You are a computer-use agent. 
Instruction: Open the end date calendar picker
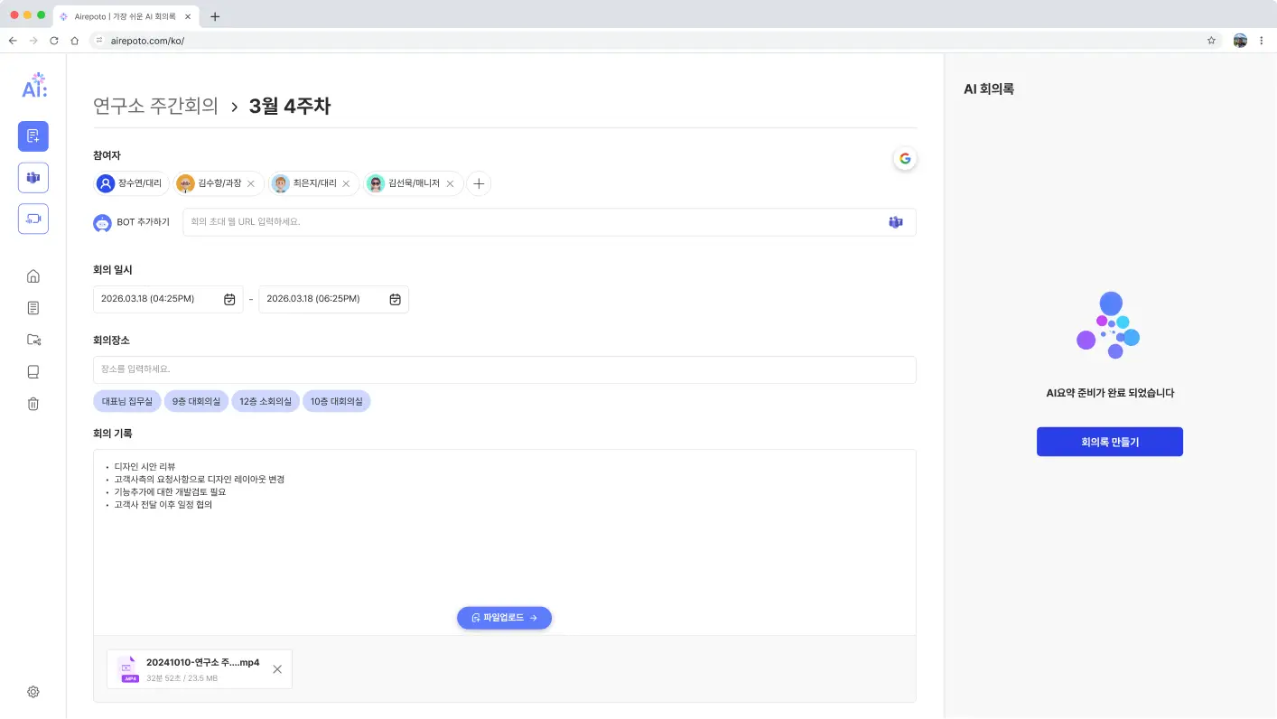point(395,300)
